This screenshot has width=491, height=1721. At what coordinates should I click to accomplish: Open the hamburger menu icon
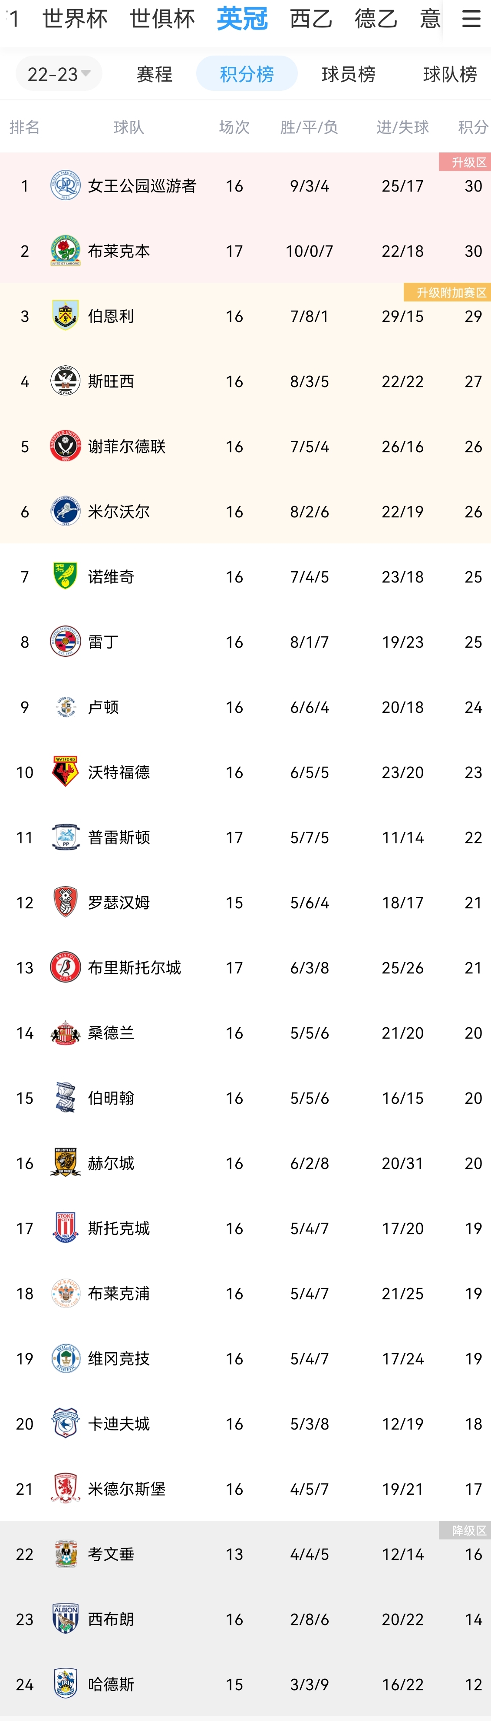coord(471,18)
